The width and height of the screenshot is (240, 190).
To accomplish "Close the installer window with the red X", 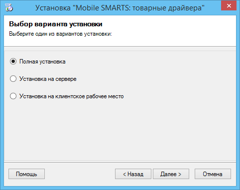I will (x=229, y=5).
